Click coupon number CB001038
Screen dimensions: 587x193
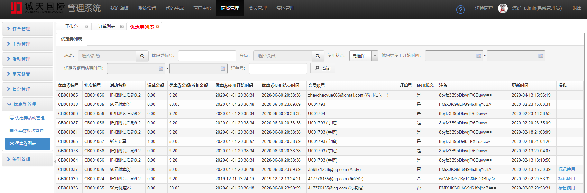tap(68, 104)
